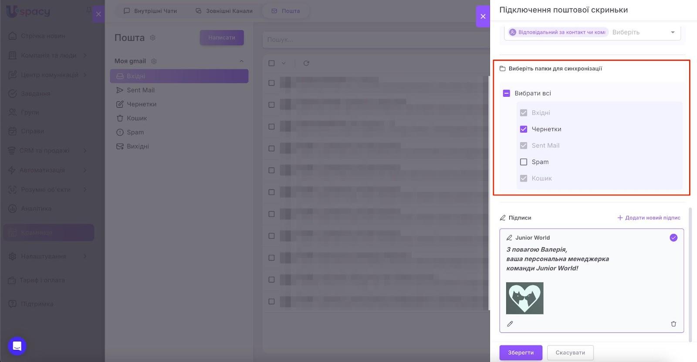The height and width of the screenshot is (362, 697).
Task: Select the Пошта tab
Action: coord(286,11)
